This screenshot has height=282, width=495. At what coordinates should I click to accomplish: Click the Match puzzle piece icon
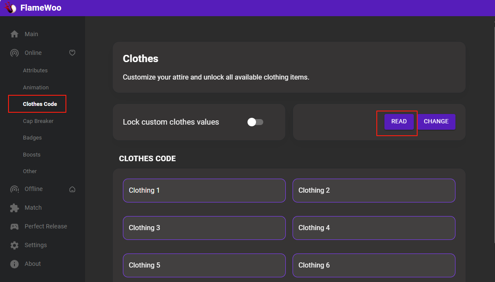pos(14,208)
